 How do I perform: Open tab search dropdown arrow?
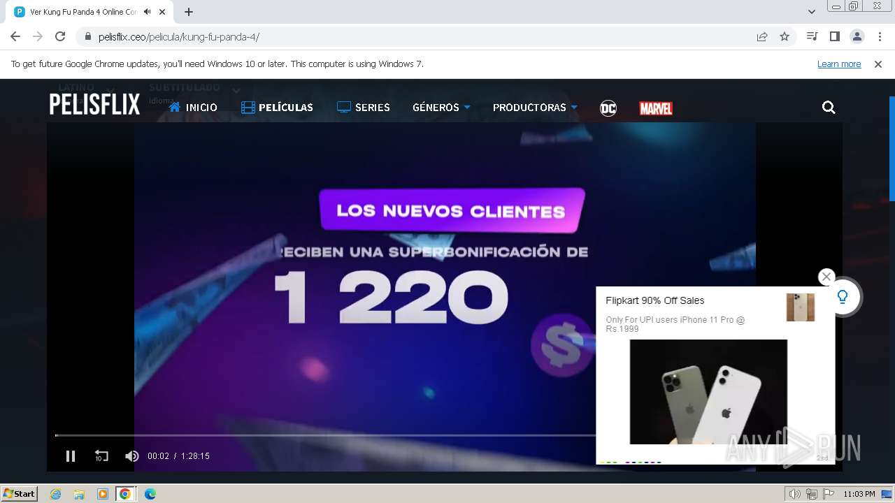[x=811, y=12]
